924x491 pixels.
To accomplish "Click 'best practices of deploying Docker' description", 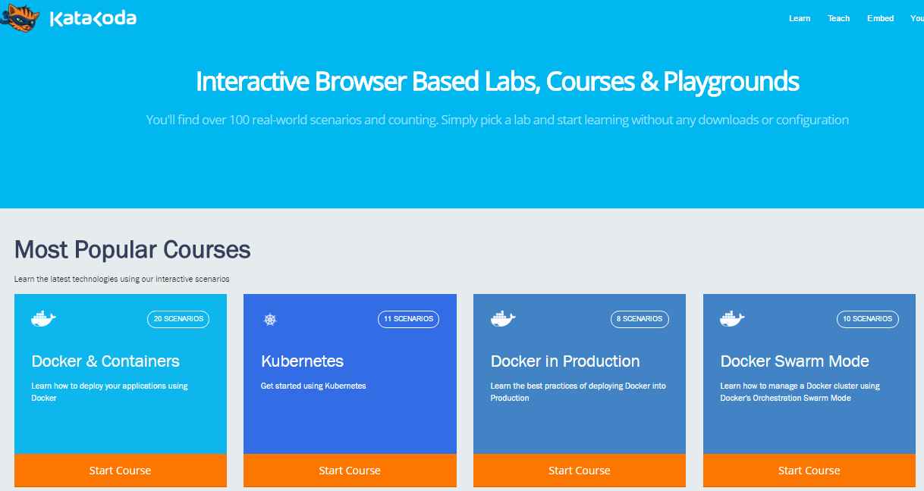I will coord(578,392).
